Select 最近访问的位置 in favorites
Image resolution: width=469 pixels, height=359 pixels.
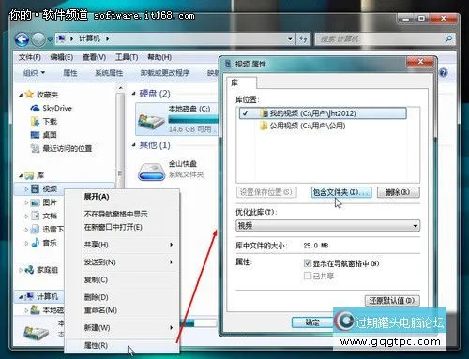pos(61,148)
